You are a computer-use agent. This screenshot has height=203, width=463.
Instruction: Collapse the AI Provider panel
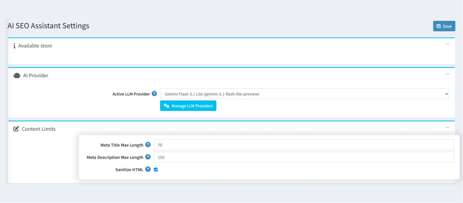pyautogui.click(x=448, y=74)
